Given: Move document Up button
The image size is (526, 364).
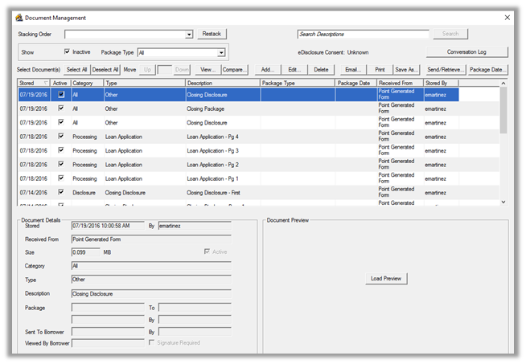Looking at the screenshot, I should (147, 70).
